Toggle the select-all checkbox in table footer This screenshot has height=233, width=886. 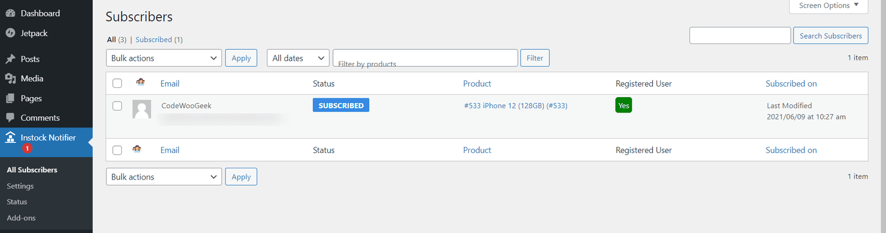tap(117, 150)
